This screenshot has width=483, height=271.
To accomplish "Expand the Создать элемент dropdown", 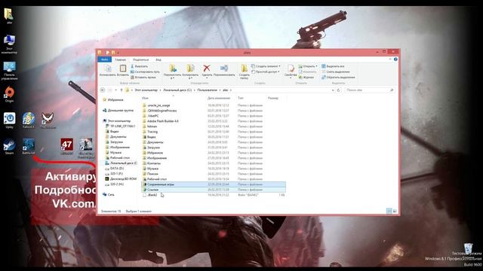I will pyautogui.click(x=266, y=66).
